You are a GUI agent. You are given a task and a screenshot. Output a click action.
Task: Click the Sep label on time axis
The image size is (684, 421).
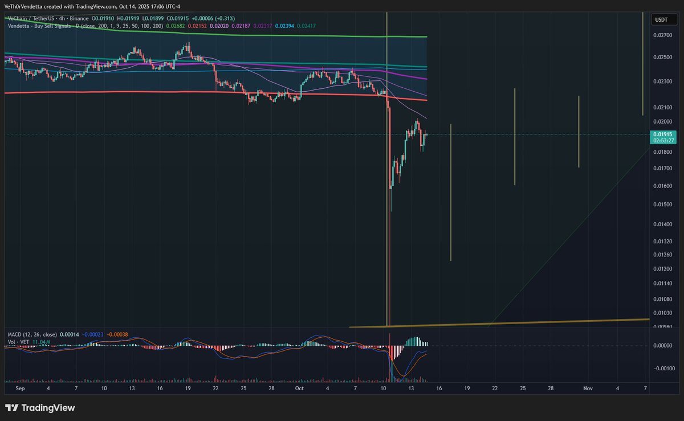coord(21,388)
